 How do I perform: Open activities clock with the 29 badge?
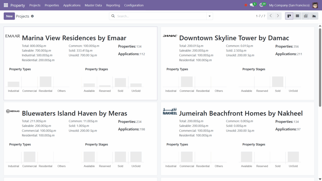263,5
